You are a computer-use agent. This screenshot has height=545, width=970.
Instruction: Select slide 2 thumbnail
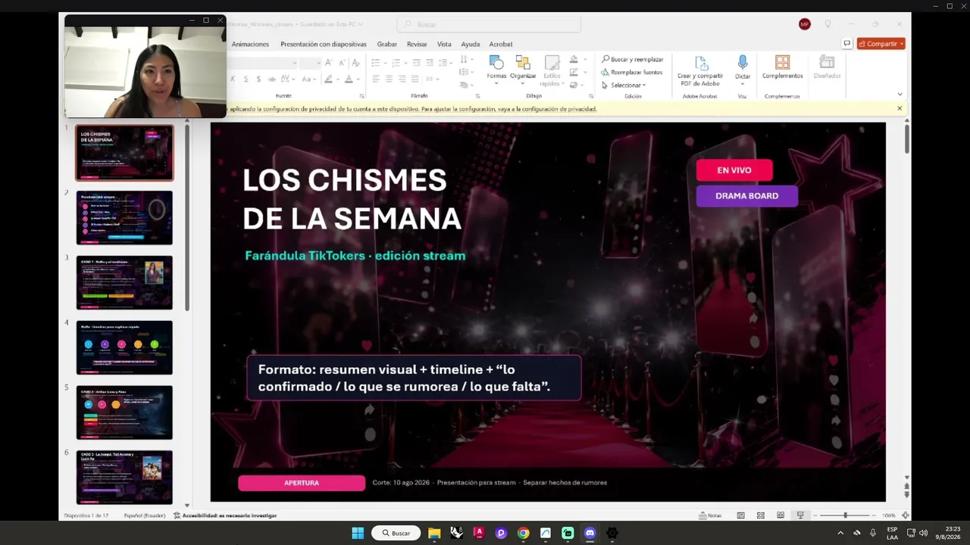click(x=124, y=218)
